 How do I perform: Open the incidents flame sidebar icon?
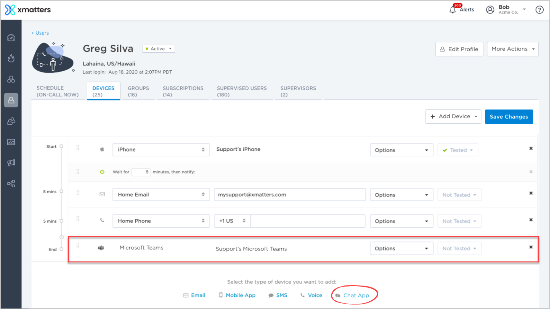pyautogui.click(x=11, y=58)
